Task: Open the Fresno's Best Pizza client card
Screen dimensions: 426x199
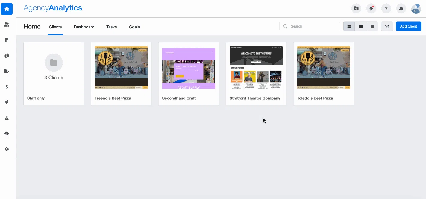Action: (121, 74)
